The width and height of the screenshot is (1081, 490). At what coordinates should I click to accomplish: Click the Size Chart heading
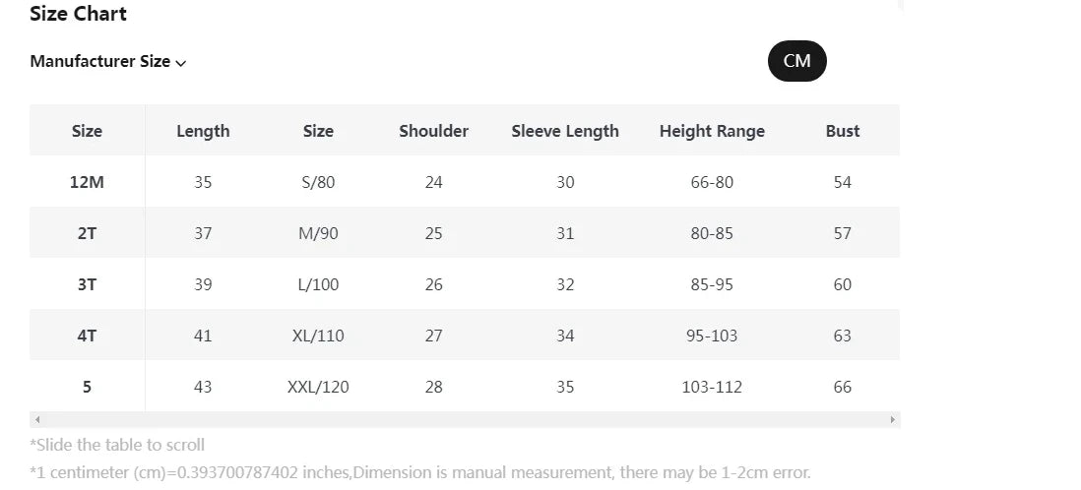78,14
